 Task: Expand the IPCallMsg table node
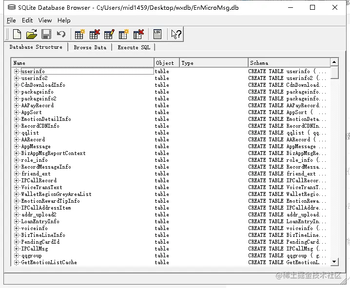[16, 249]
